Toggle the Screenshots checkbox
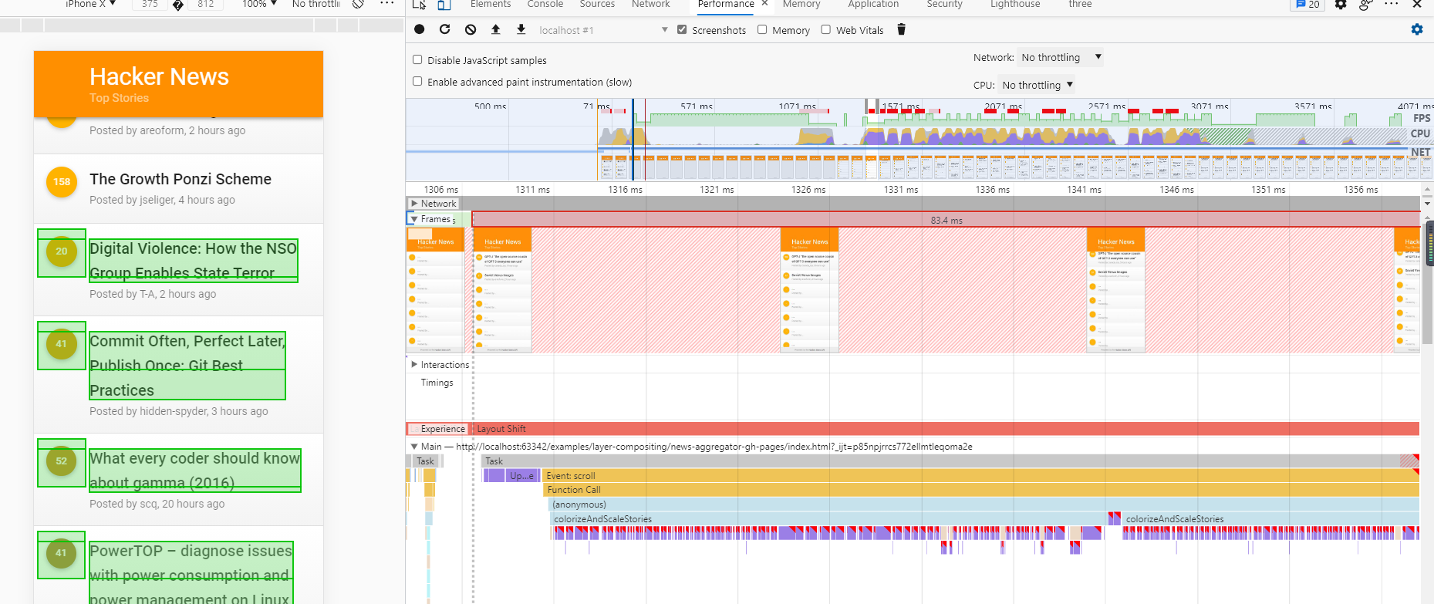The image size is (1434, 604). pyautogui.click(x=682, y=30)
